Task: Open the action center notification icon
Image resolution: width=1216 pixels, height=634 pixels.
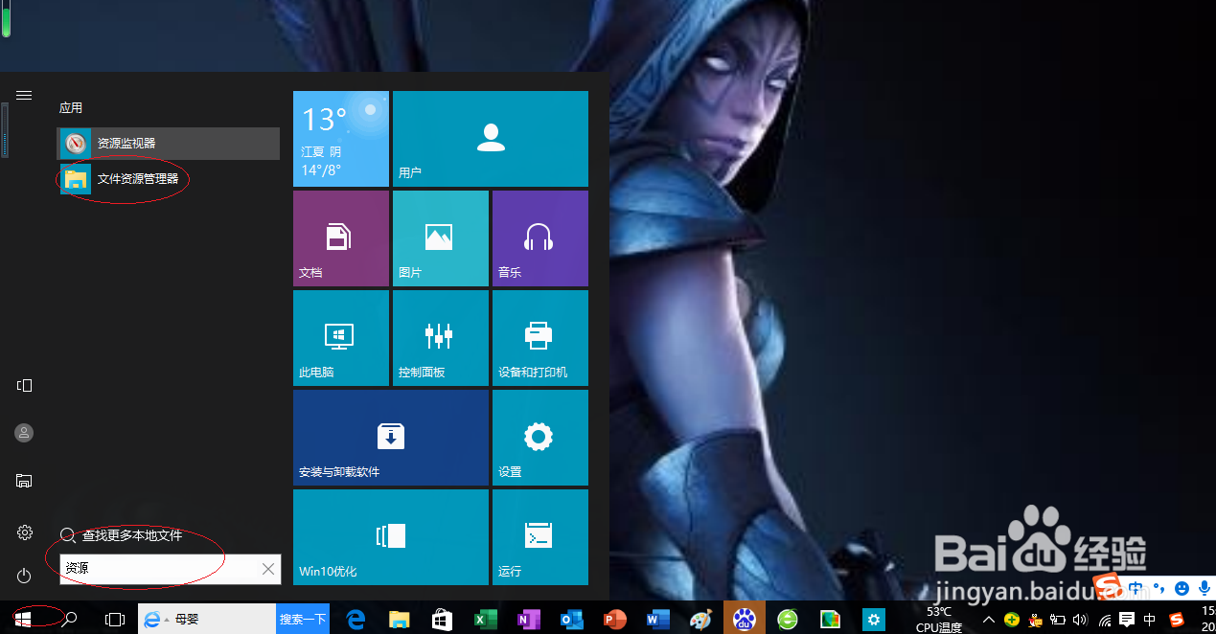Action: click(1128, 620)
